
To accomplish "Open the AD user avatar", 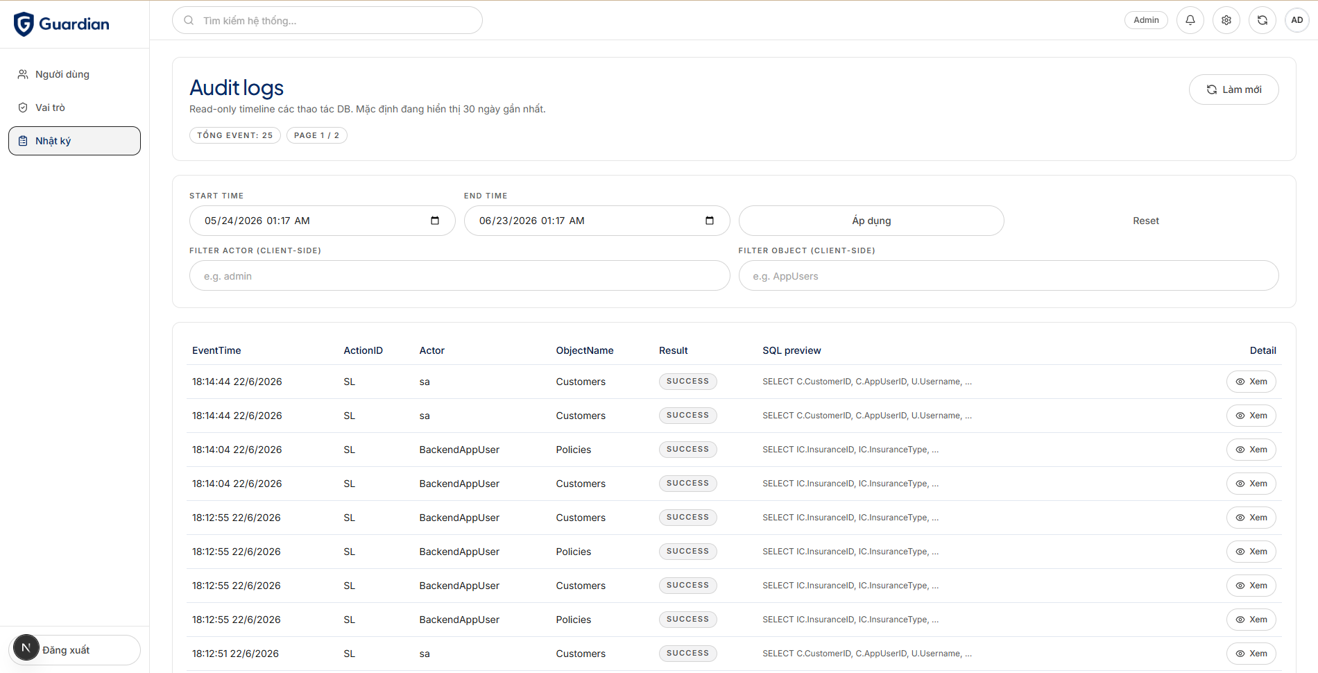I will click(1297, 20).
